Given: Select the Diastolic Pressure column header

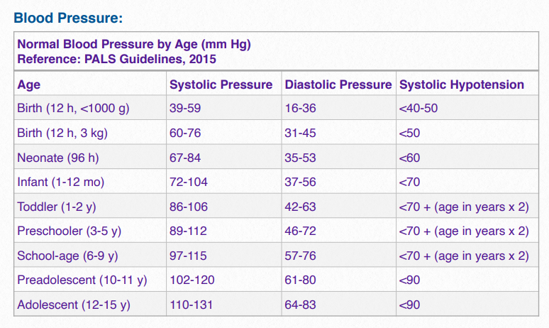Looking at the screenshot, I should click(338, 84).
